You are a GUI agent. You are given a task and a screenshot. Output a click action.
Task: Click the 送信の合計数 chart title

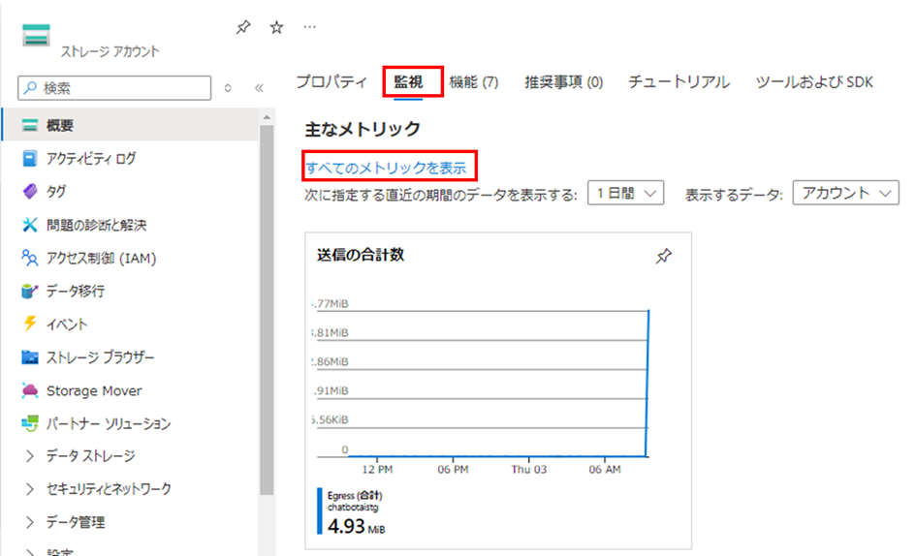tap(361, 255)
